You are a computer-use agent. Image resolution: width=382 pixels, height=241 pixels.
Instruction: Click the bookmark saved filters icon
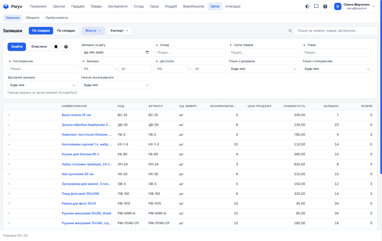click(56, 47)
